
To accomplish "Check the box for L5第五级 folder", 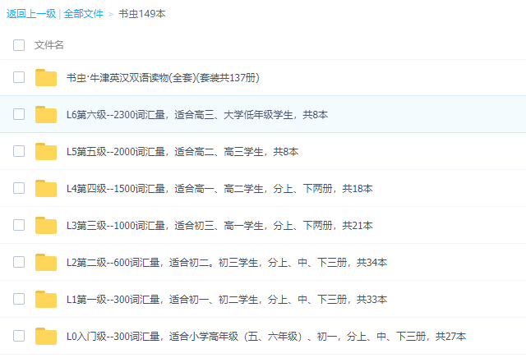I will coord(19,151).
